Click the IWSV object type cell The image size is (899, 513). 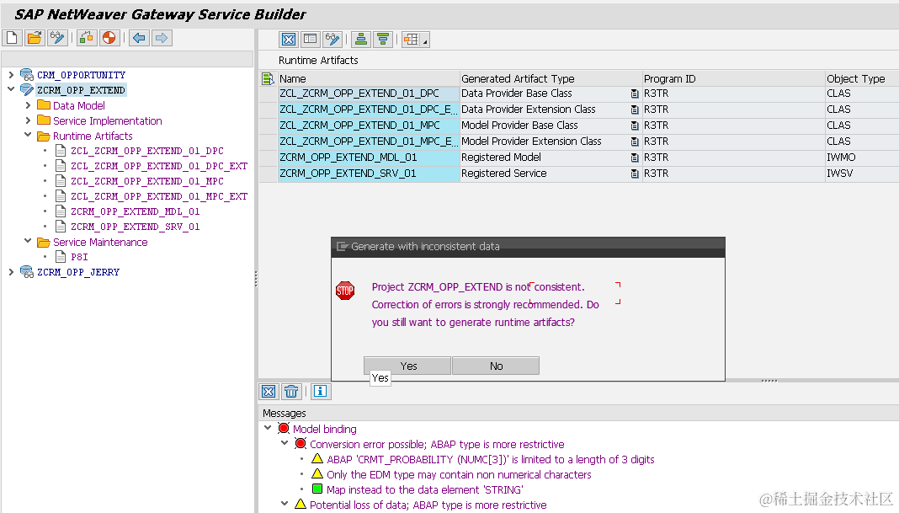click(862, 174)
